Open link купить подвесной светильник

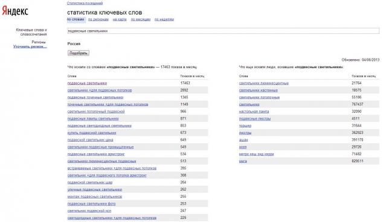(92, 133)
